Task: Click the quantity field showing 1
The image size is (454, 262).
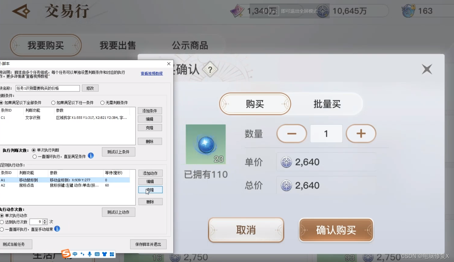Action: pyautogui.click(x=326, y=133)
